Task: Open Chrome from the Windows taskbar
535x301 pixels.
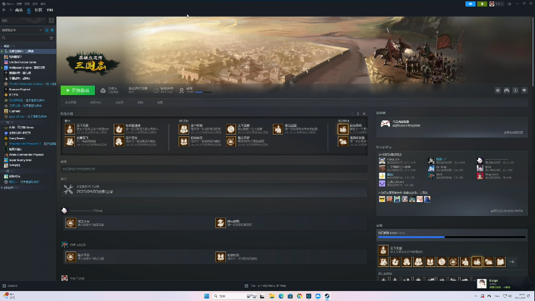Action: point(300,296)
